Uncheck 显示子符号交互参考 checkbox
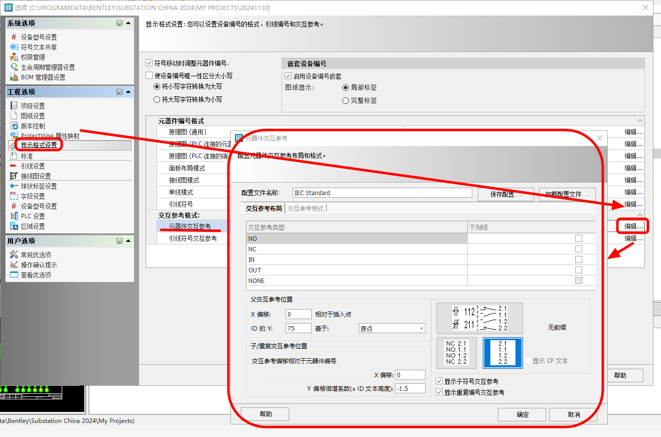The image size is (661, 437). 440,381
